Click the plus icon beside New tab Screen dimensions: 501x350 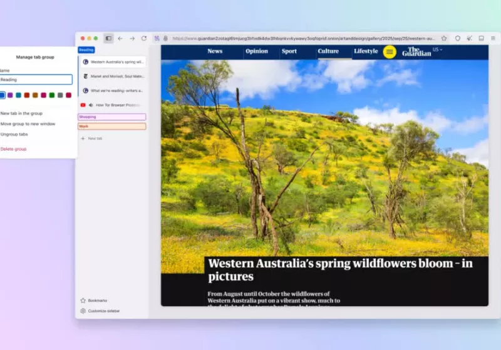click(x=83, y=138)
